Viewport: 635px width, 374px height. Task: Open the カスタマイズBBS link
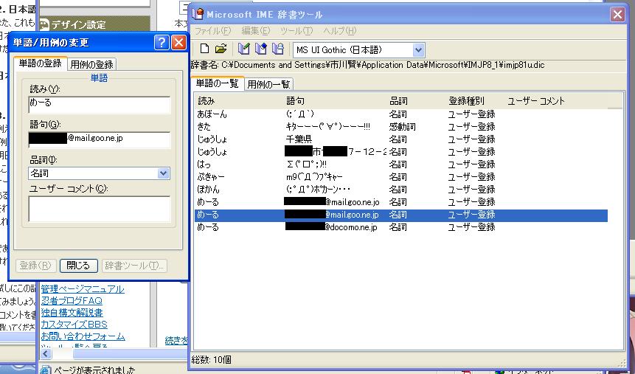[x=74, y=324]
